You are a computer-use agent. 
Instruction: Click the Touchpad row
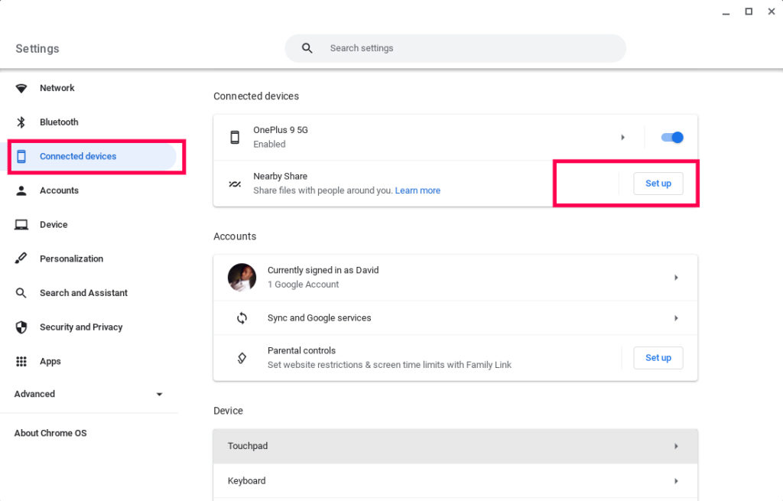coord(456,446)
